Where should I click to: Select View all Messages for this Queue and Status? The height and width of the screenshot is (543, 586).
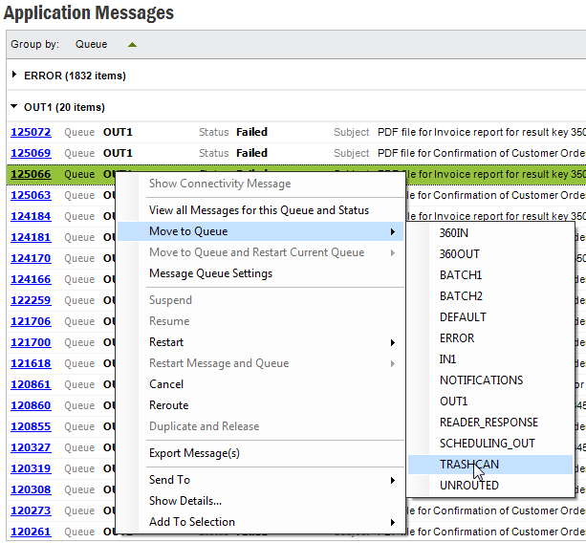click(x=258, y=210)
